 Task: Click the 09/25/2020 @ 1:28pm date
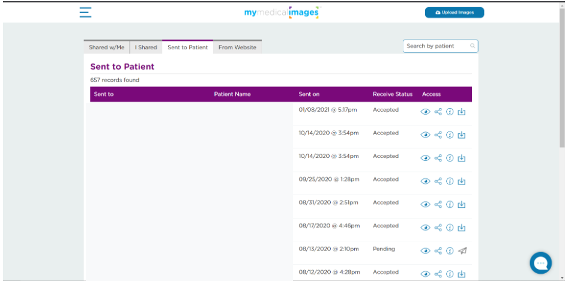tap(329, 180)
